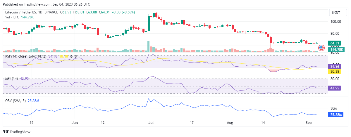Viewport: 351px width, 137px height.
Task: Click the 17 date axis label
Action: 192,123
